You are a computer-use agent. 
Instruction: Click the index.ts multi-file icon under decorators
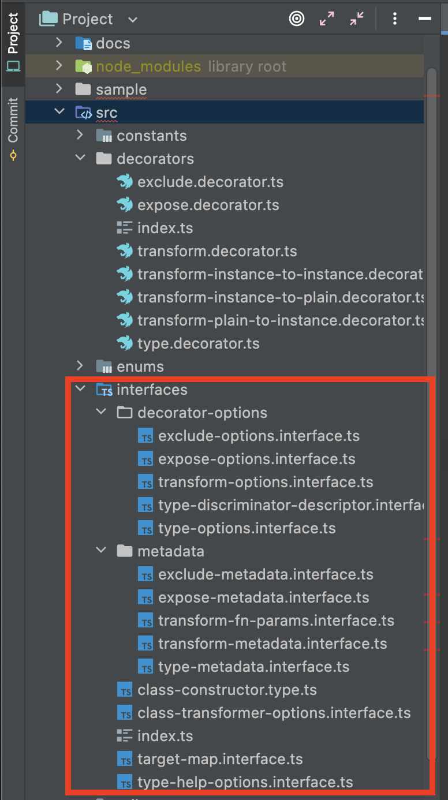pos(125,227)
